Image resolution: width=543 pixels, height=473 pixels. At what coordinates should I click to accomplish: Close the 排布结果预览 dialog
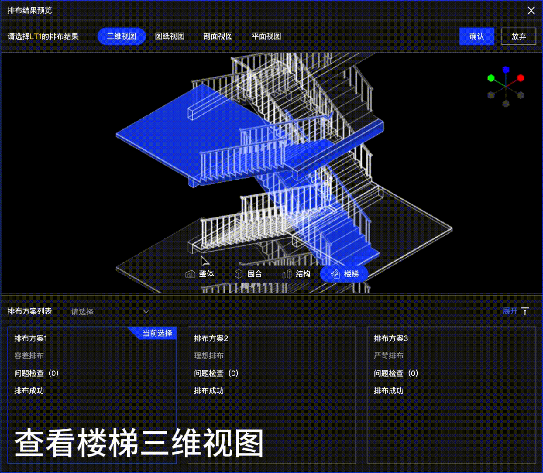(531, 11)
